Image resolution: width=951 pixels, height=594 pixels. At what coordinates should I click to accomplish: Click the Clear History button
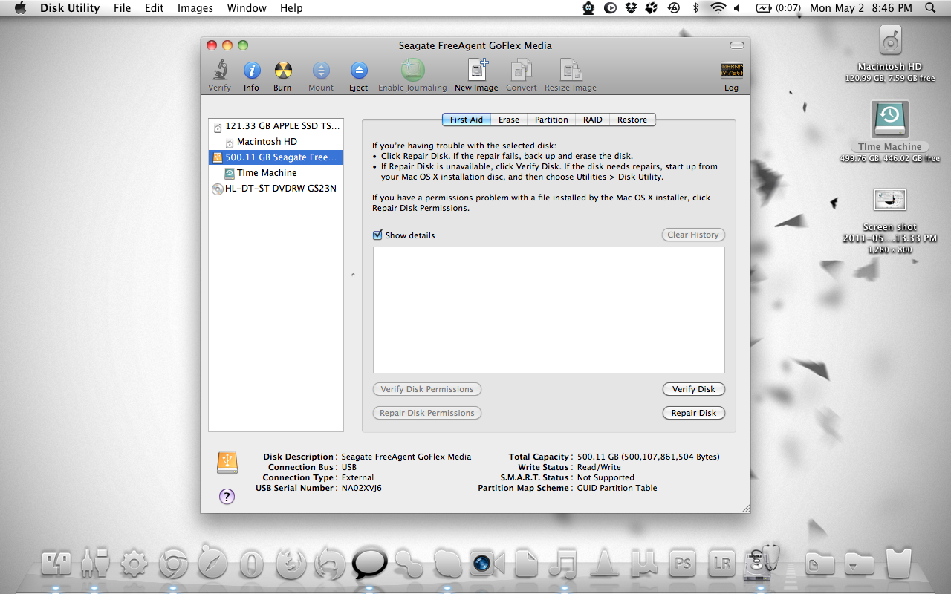693,235
